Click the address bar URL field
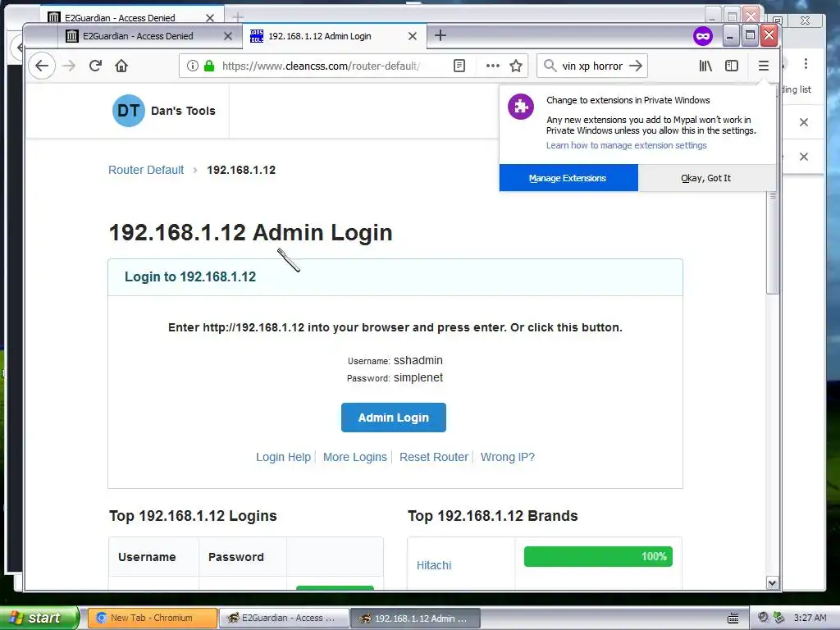The width and height of the screenshot is (840, 630). pos(321,66)
